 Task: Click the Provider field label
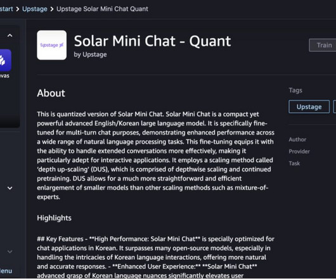[299, 151]
